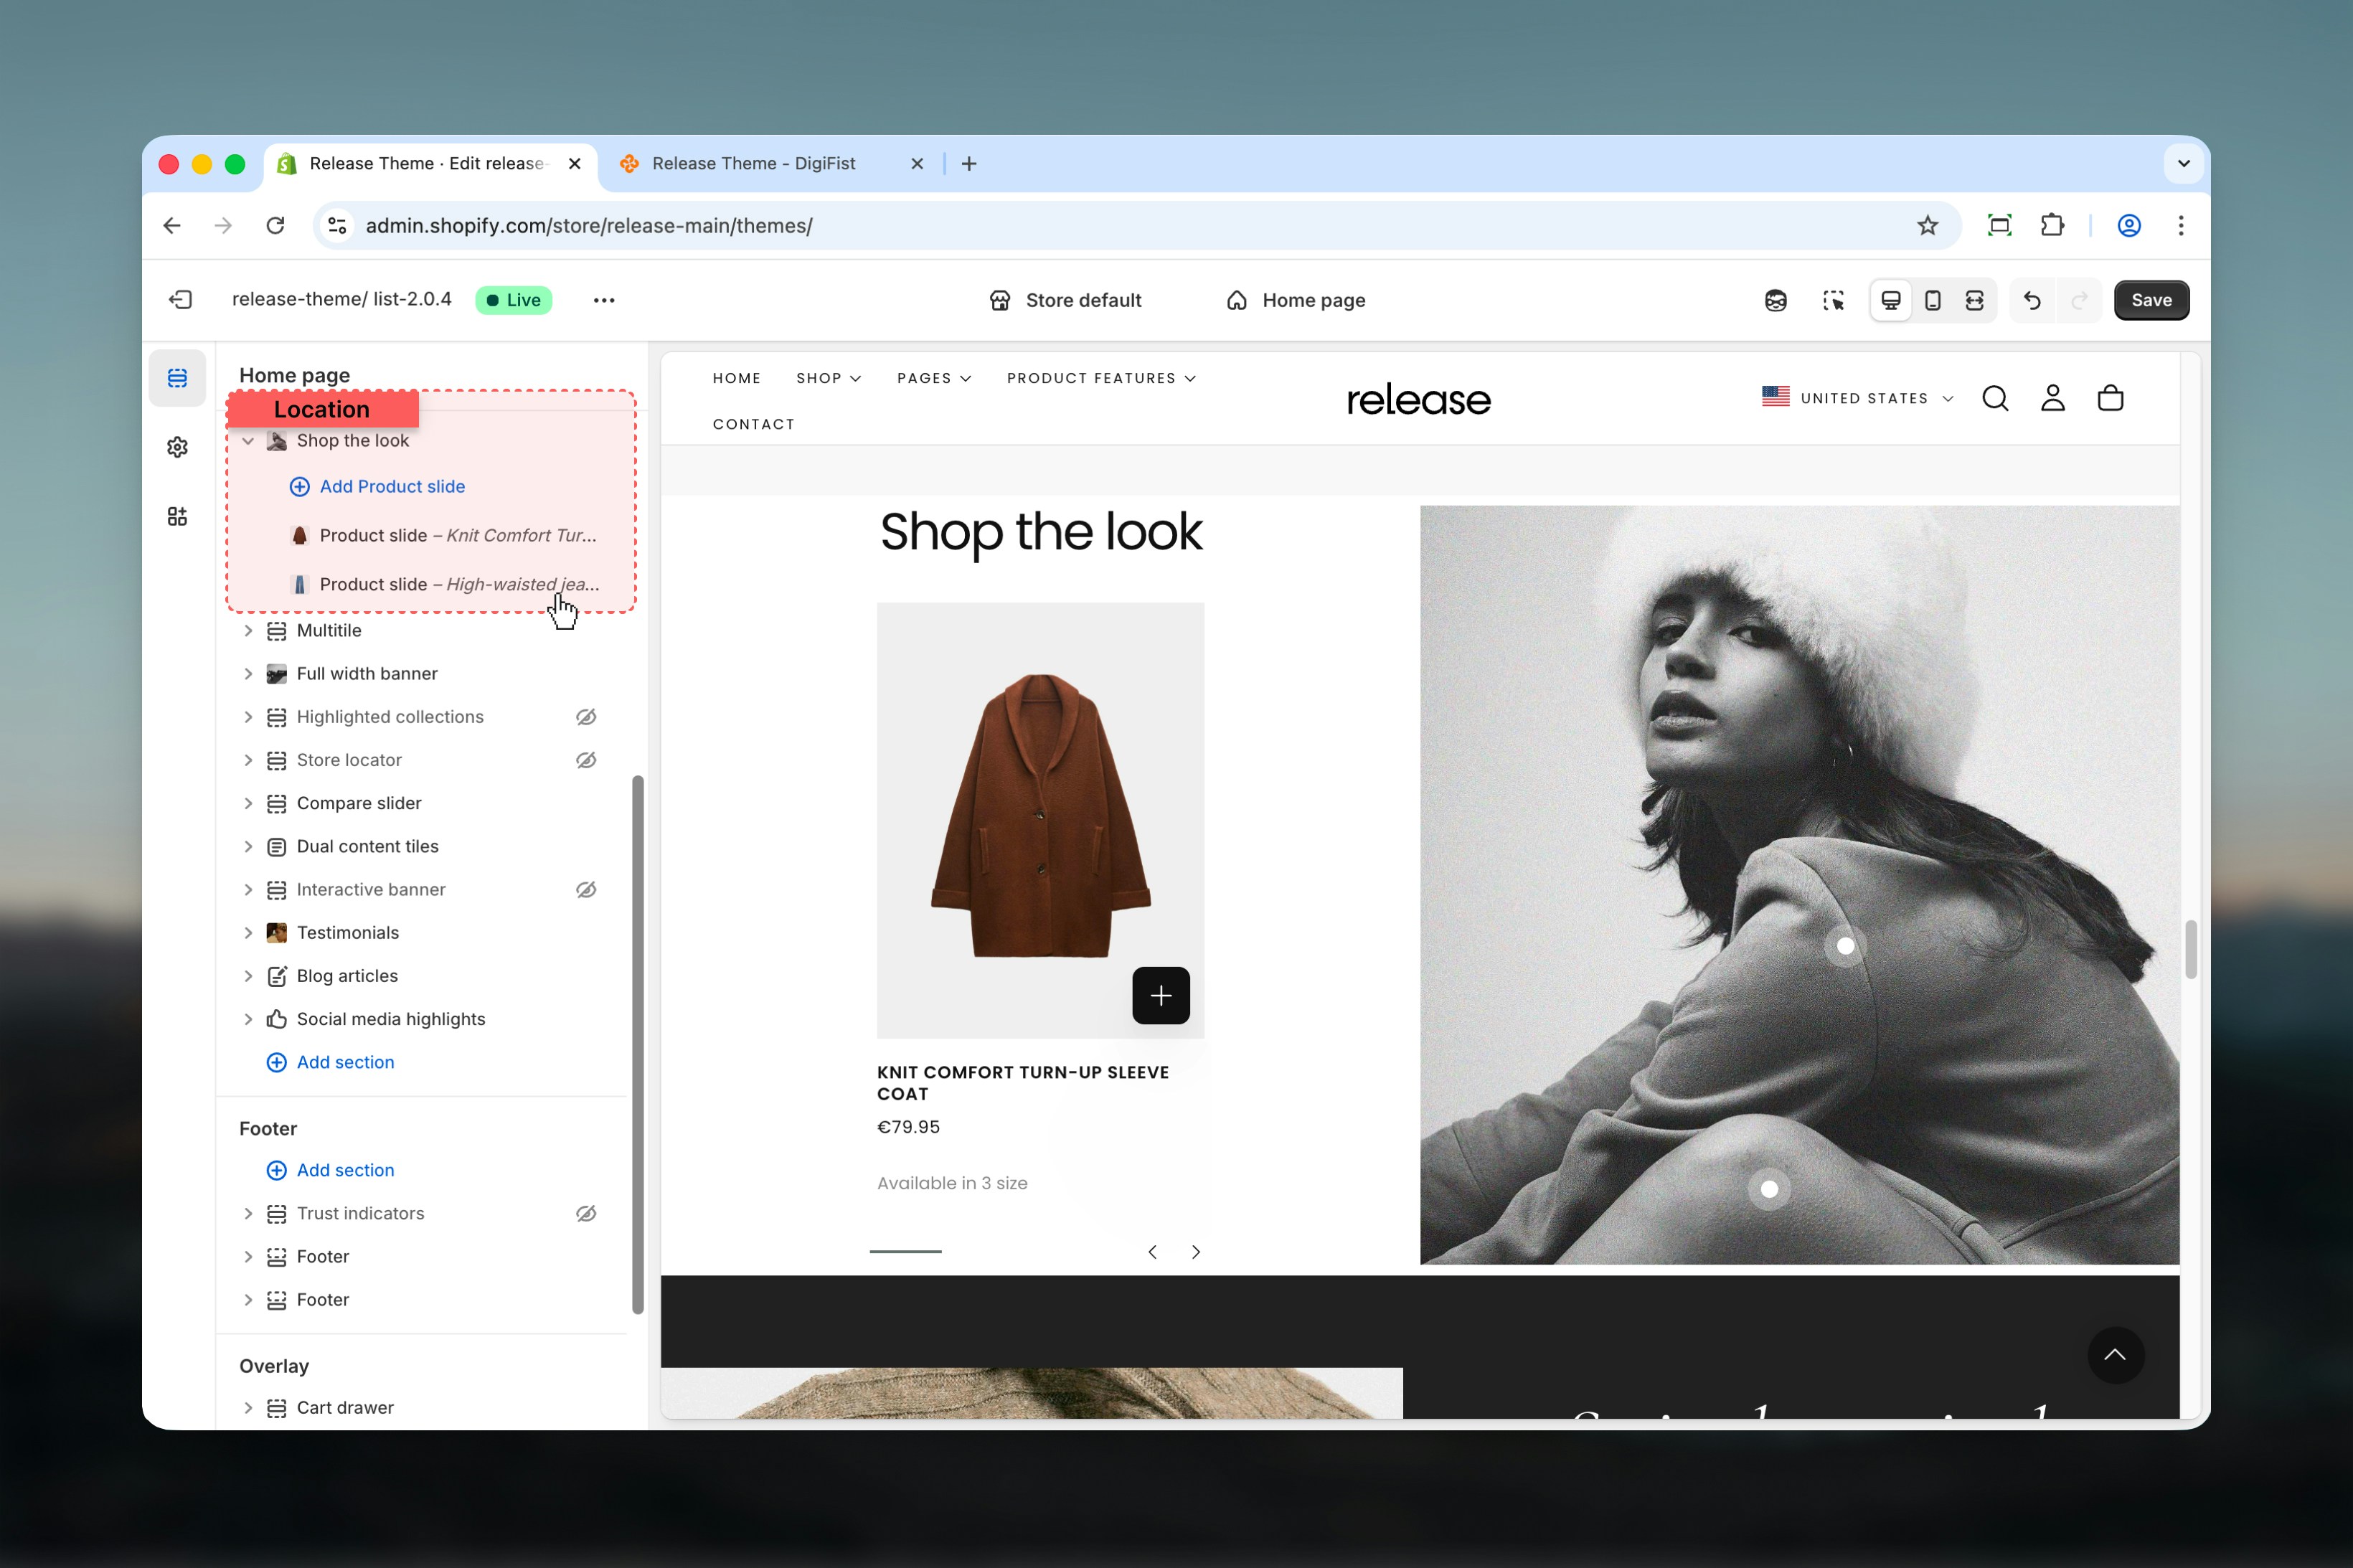The width and height of the screenshot is (2353, 1568).
Task: Click Add Product slide link
Action: pos(391,487)
